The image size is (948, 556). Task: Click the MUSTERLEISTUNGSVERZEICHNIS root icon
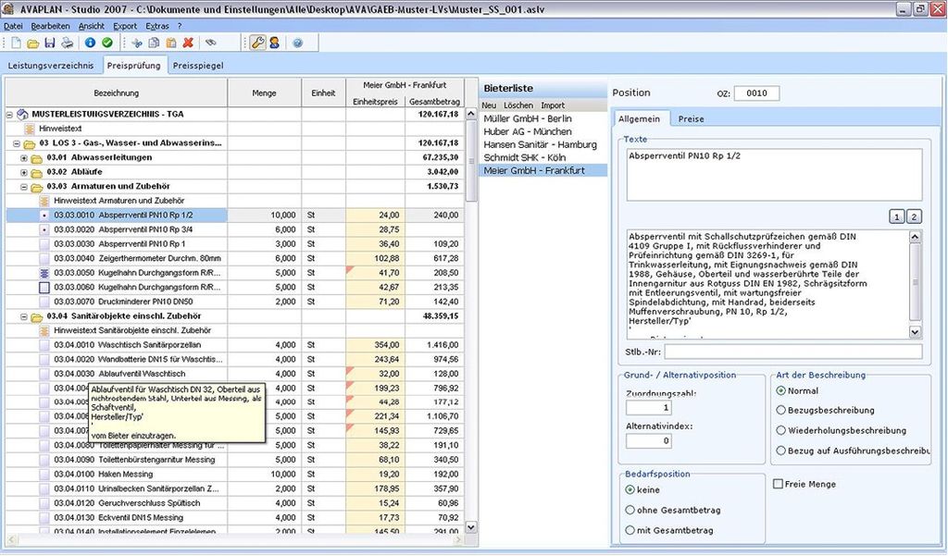pyautogui.click(x=22, y=114)
